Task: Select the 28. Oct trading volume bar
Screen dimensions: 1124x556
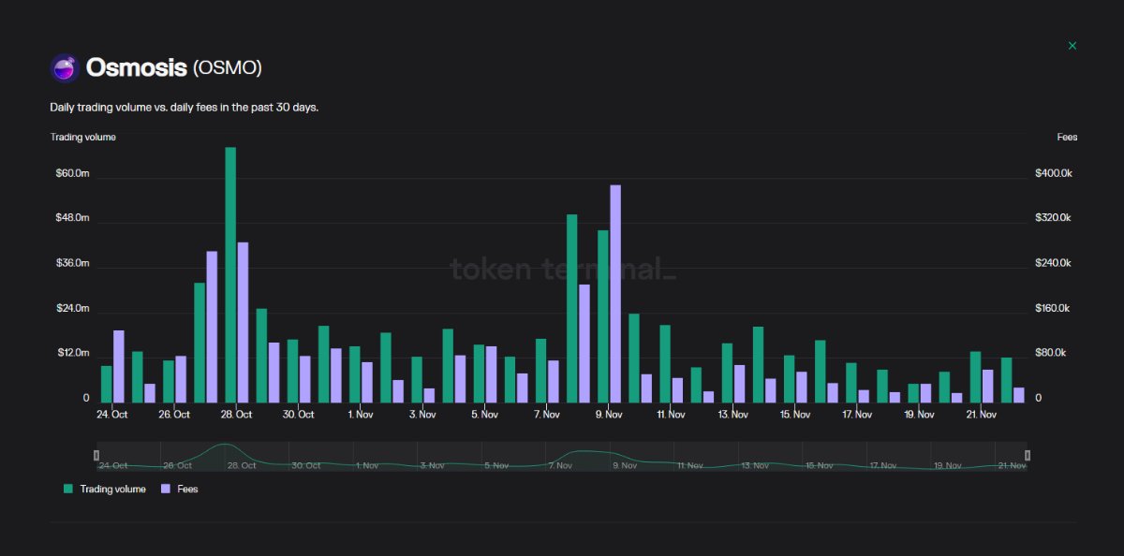Action: pos(230,275)
